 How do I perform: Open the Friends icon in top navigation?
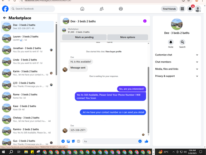[x=101, y=9]
